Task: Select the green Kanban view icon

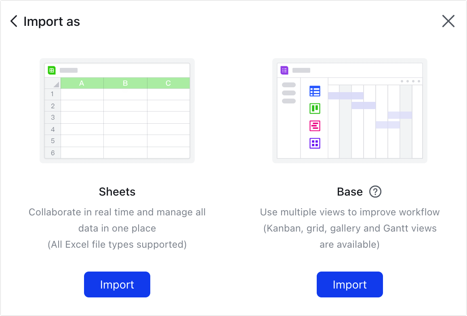Action: coord(315,108)
